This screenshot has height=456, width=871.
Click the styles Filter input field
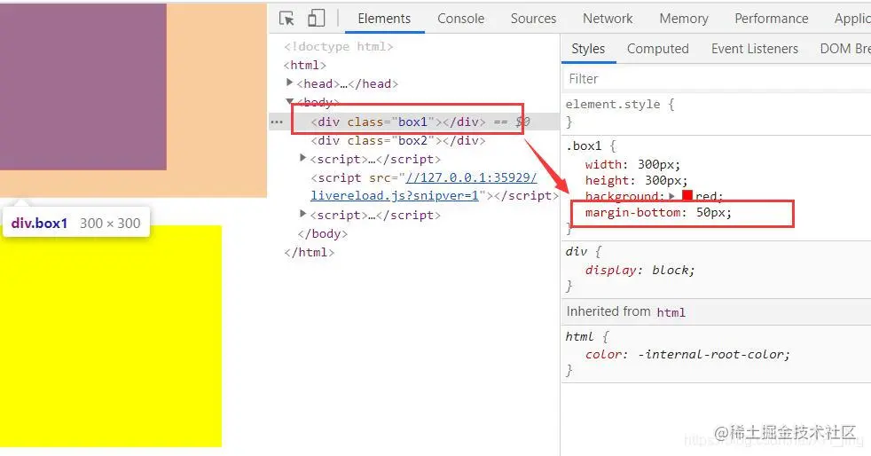717,79
